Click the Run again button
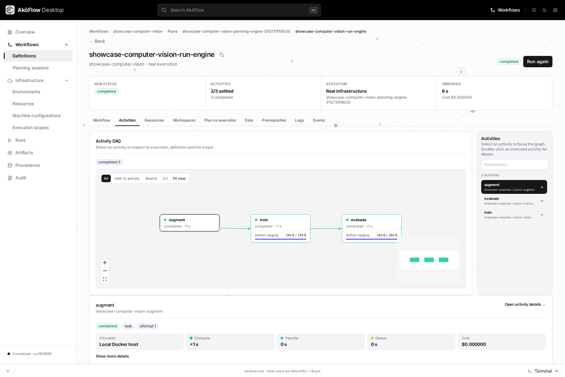 538,62
